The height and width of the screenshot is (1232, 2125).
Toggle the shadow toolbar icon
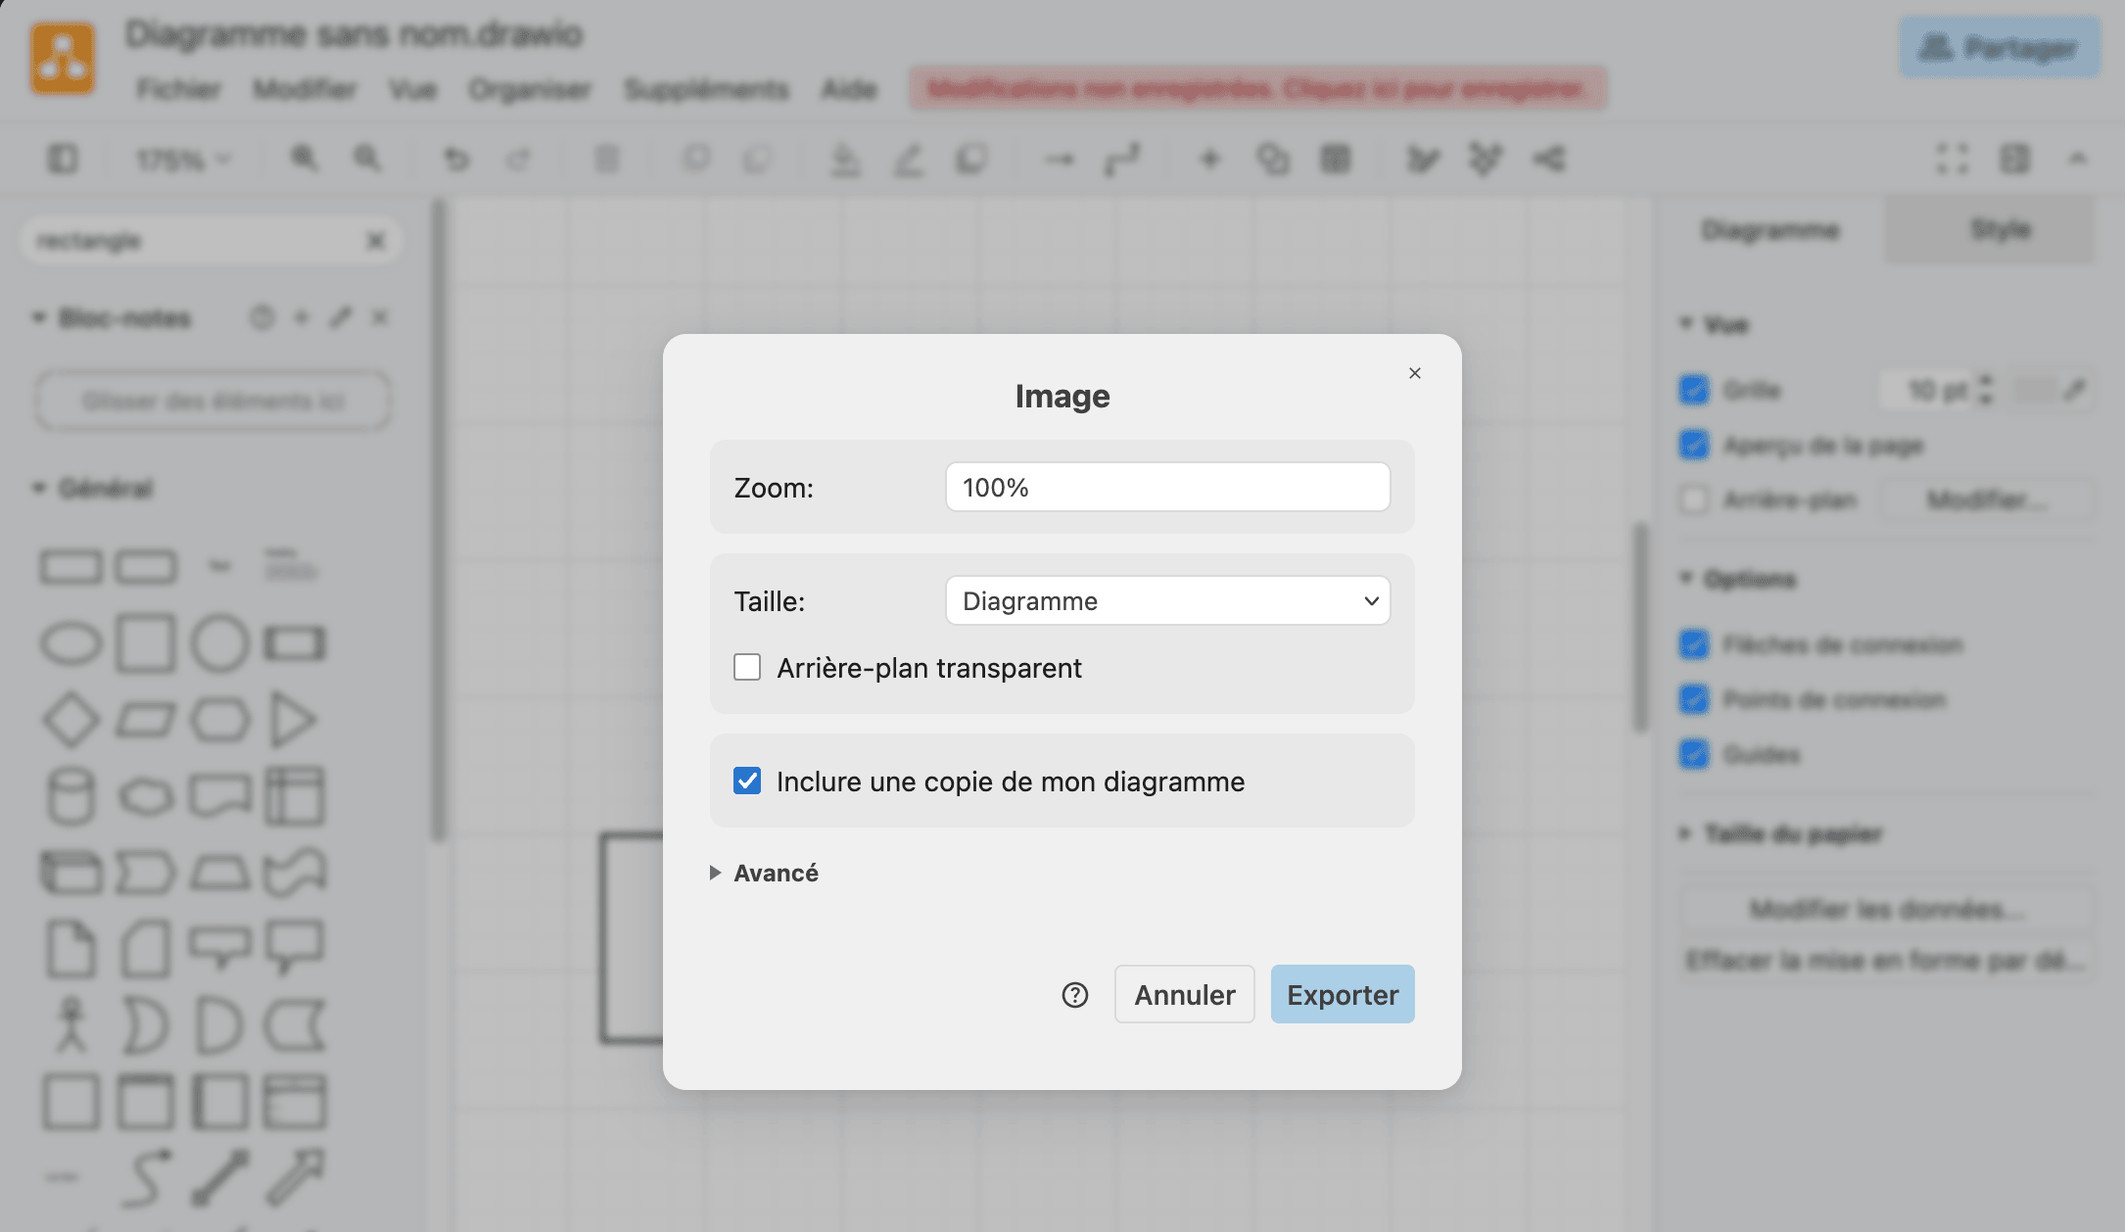point(971,159)
